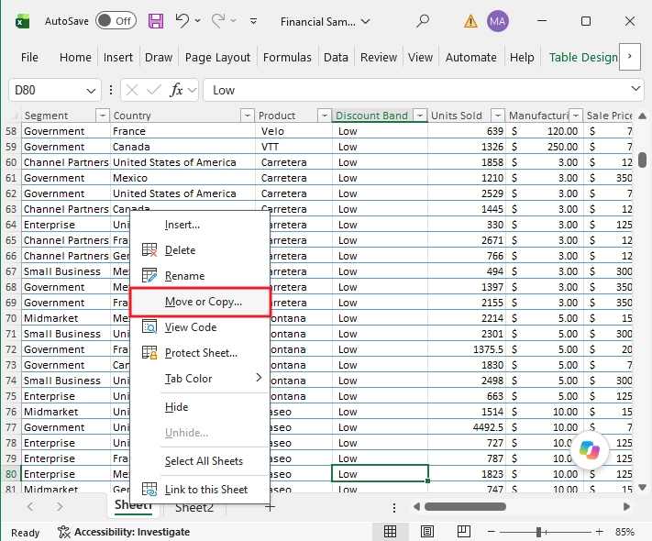
Task: Click the Select All corner triangle
Action: 14,116
